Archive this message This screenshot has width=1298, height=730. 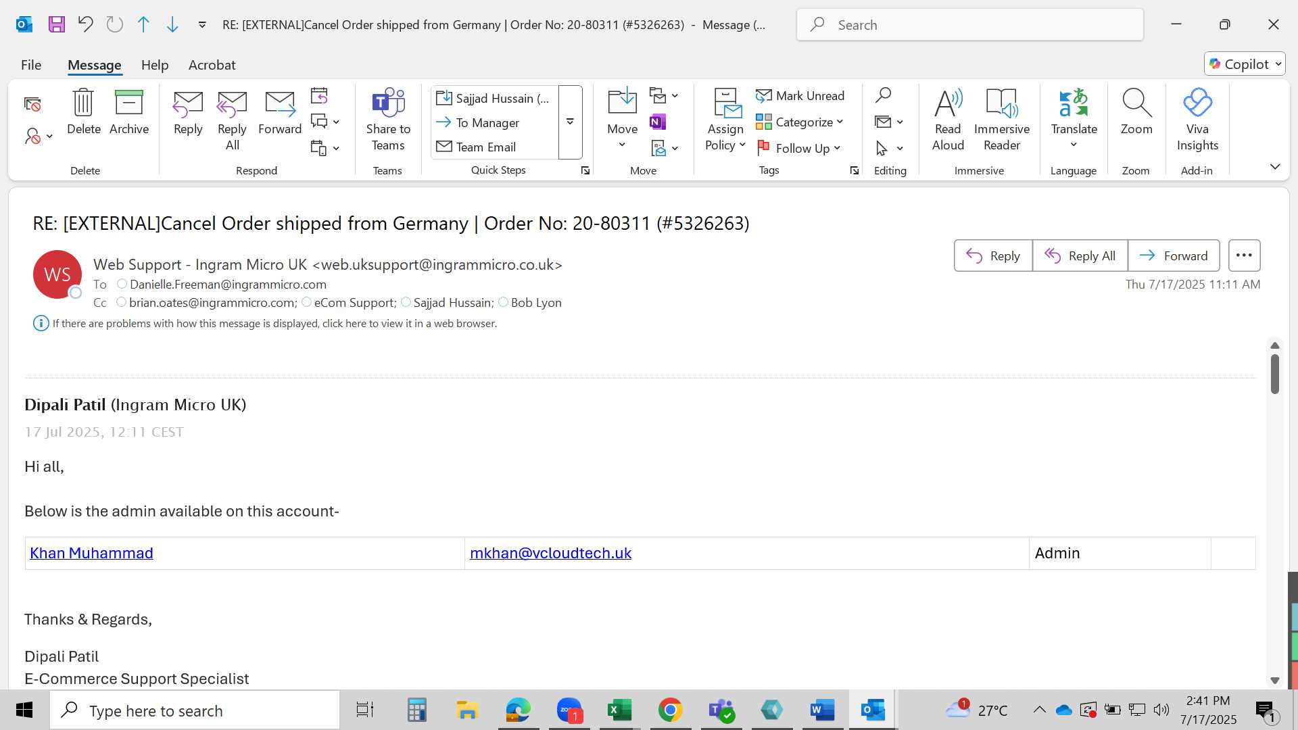(129, 112)
